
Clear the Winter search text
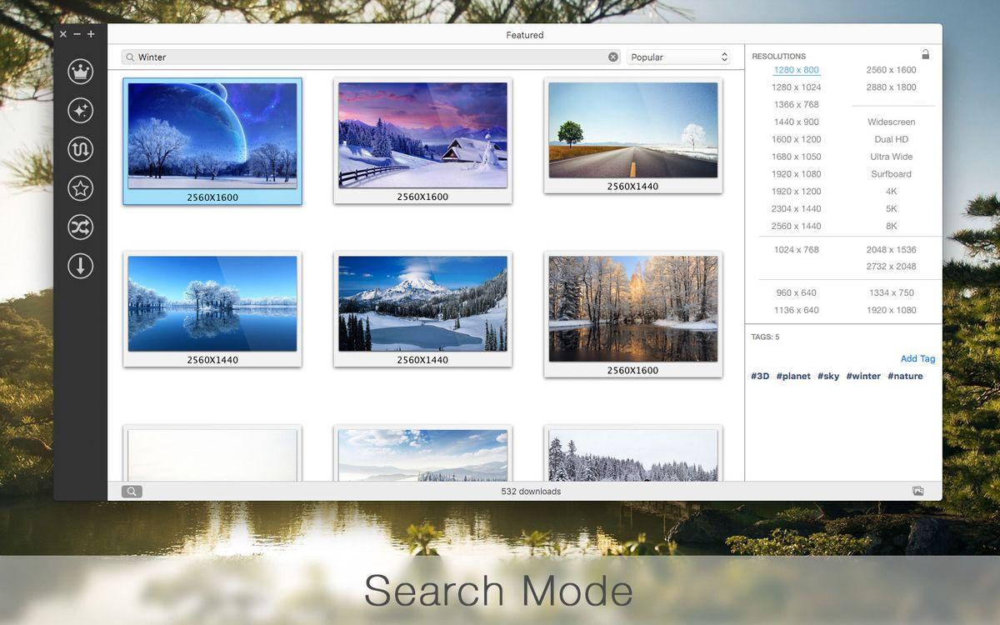(613, 57)
